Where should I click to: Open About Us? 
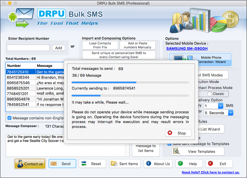(158, 164)
